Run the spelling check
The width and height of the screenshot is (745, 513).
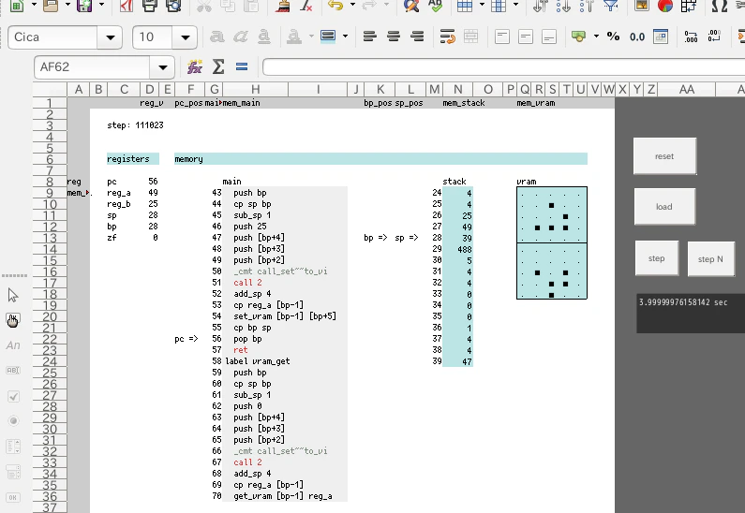tap(435, 6)
